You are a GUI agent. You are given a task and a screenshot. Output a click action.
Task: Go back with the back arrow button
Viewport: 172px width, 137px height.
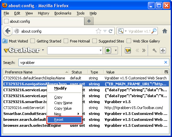(x=8, y=31)
